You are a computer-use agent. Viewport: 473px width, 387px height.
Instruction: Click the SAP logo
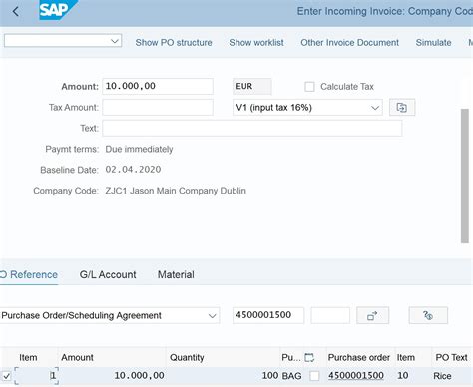click(x=58, y=10)
